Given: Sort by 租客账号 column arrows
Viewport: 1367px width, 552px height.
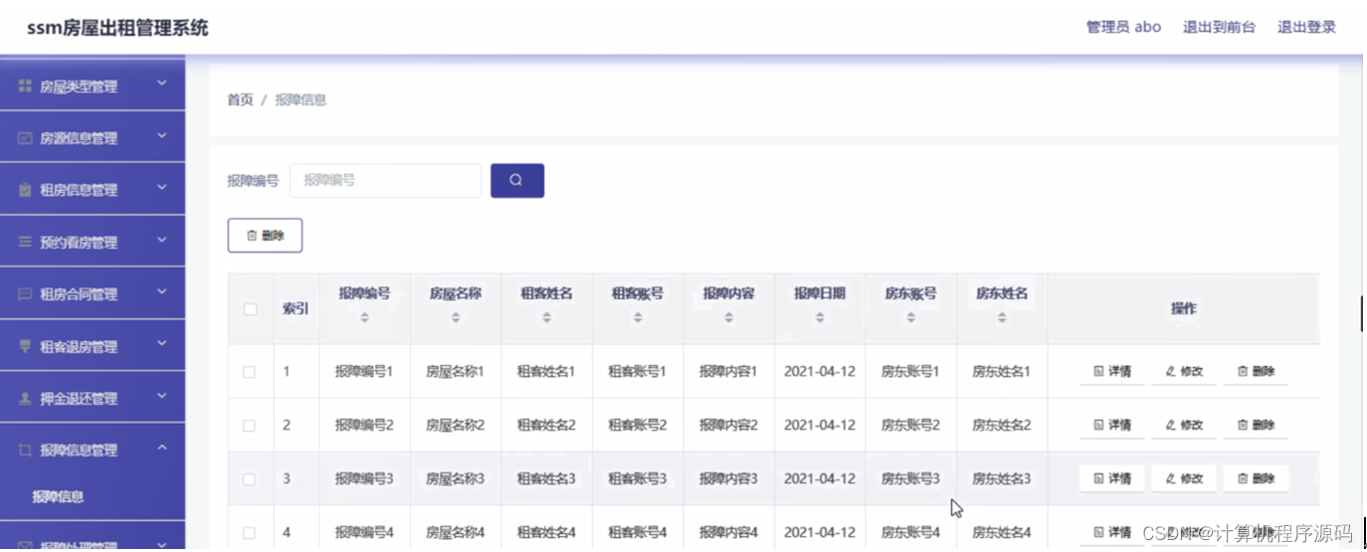Looking at the screenshot, I should (638, 317).
